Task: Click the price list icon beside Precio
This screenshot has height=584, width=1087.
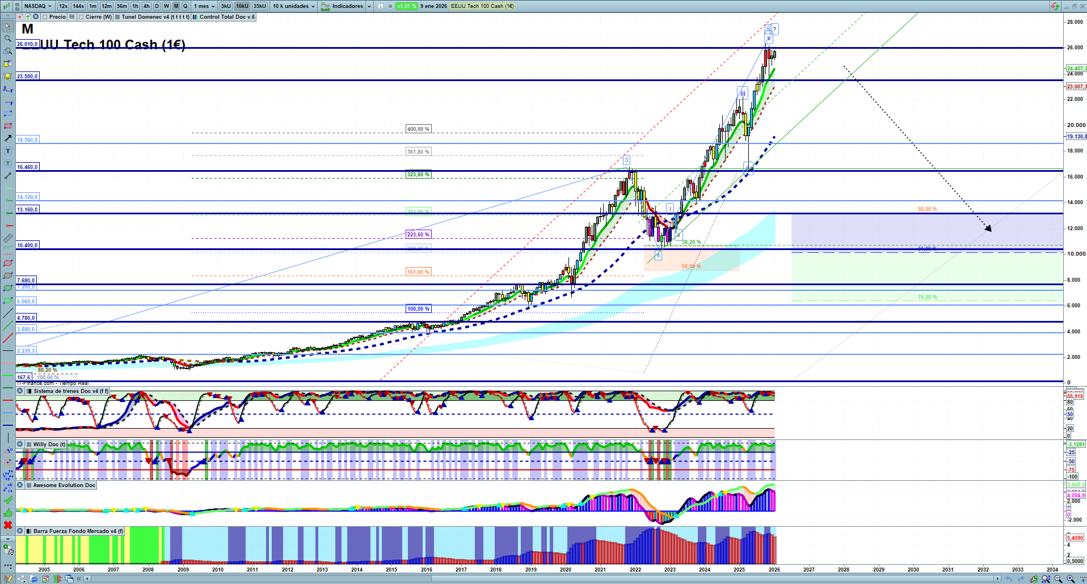Action: click(x=72, y=17)
